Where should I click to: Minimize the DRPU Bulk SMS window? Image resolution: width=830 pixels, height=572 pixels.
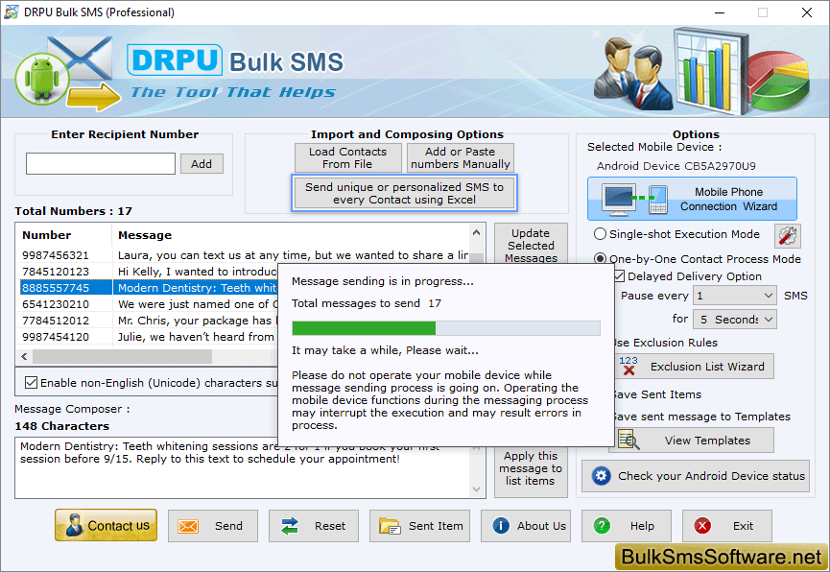(x=720, y=12)
